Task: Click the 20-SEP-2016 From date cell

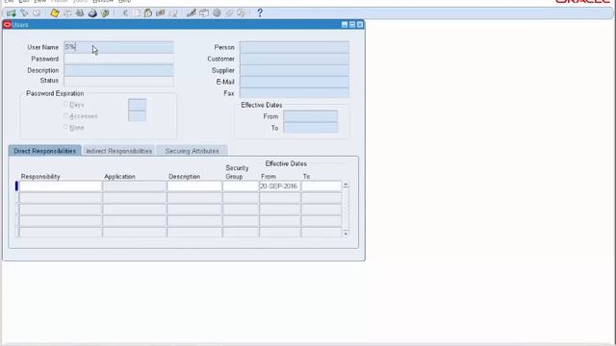Action: coord(280,185)
